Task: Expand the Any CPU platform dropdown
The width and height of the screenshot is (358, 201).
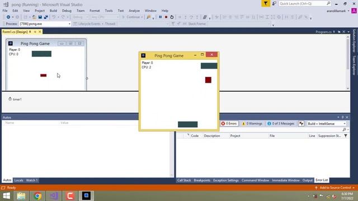Action: 118,17
